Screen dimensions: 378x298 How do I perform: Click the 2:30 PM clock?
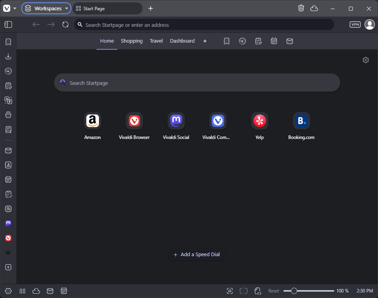[365, 291]
